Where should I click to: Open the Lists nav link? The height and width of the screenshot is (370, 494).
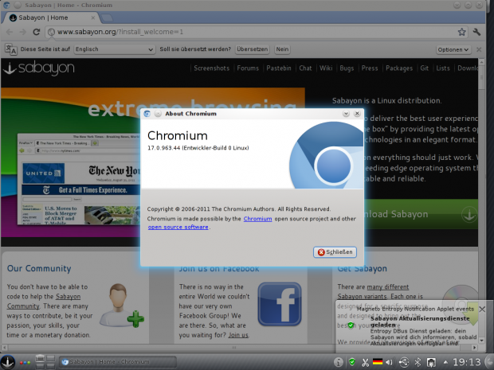coord(443,68)
